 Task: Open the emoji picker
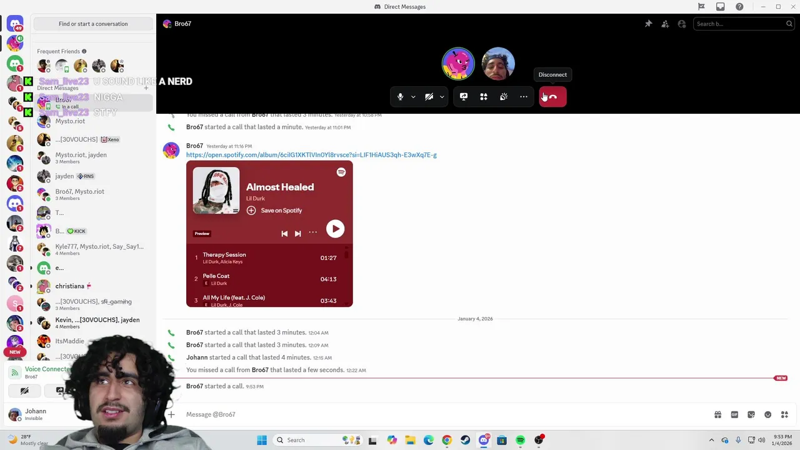pos(767,414)
